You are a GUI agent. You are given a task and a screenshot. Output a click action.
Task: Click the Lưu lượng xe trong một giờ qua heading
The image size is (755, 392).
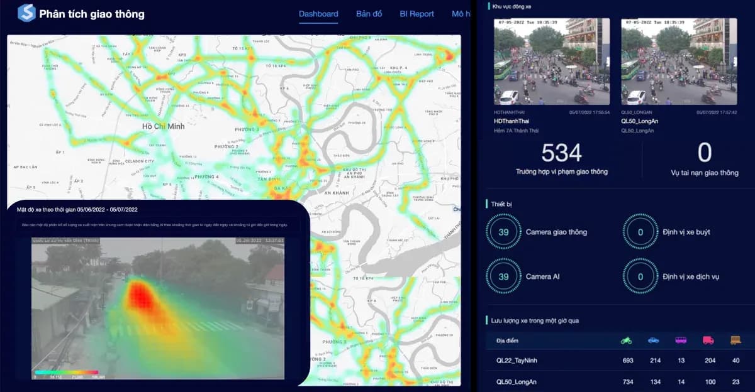(x=535, y=320)
